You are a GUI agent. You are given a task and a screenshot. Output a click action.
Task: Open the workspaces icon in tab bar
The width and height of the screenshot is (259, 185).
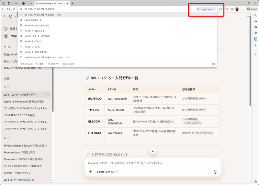[x=4, y=3]
